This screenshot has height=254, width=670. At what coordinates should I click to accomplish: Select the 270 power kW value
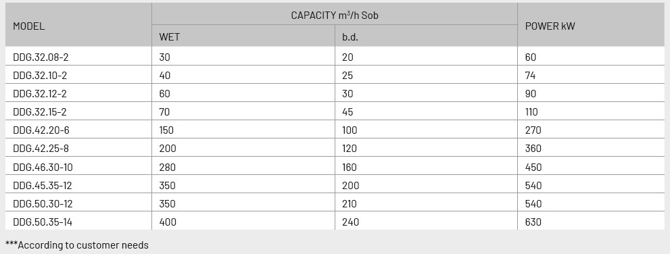(x=533, y=130)
